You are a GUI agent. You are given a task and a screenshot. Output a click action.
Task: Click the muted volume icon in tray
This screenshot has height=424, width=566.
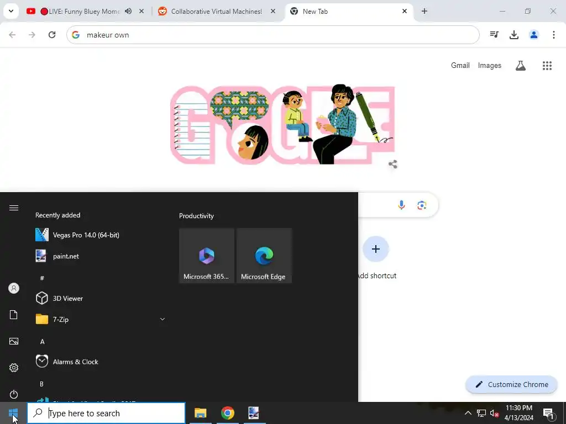[495, 413]
